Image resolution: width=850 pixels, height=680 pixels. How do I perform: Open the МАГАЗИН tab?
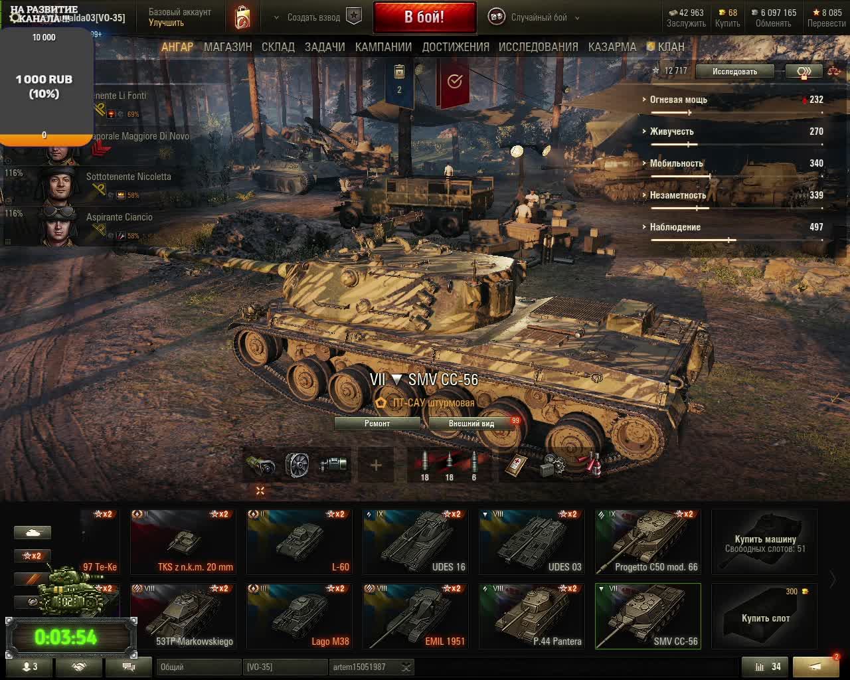[x=228, y=47]
